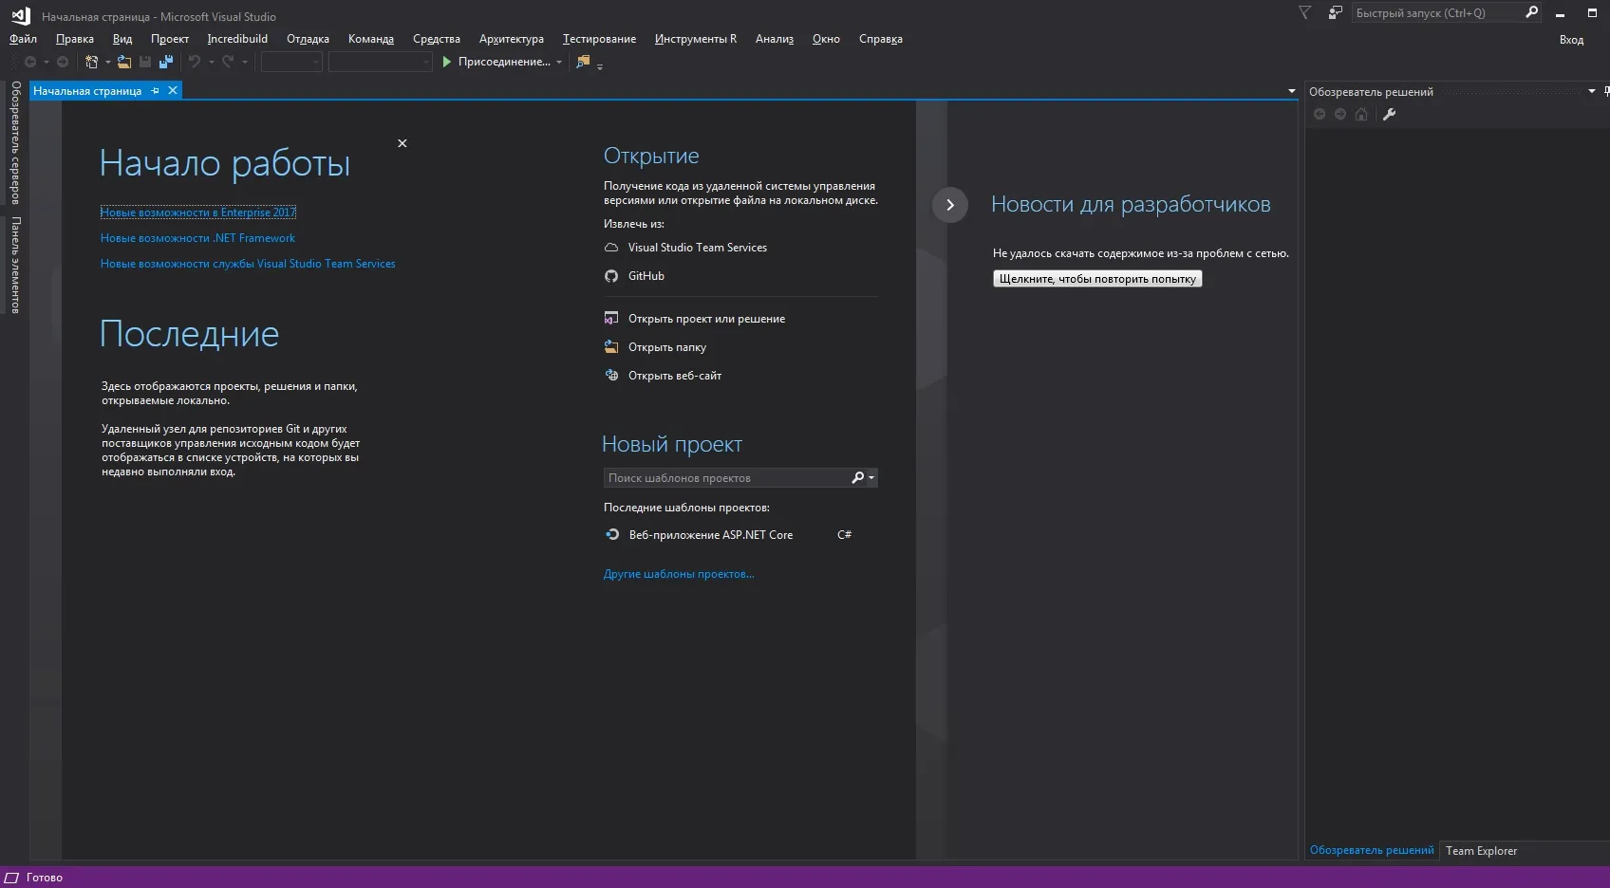Open the Undo history dropdown arrow

211,63
